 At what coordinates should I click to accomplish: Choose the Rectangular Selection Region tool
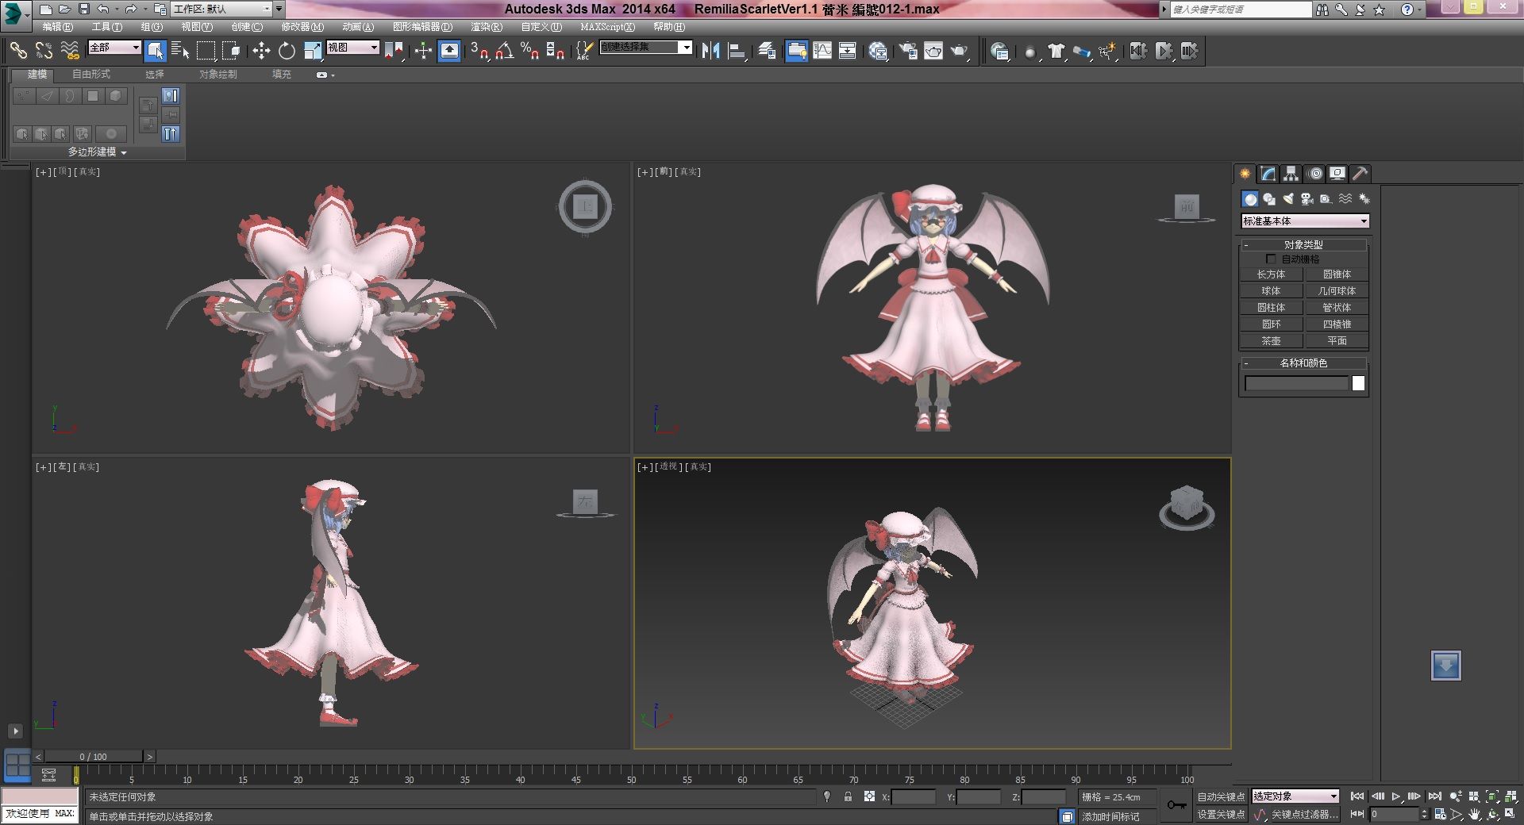click(206, 51)
